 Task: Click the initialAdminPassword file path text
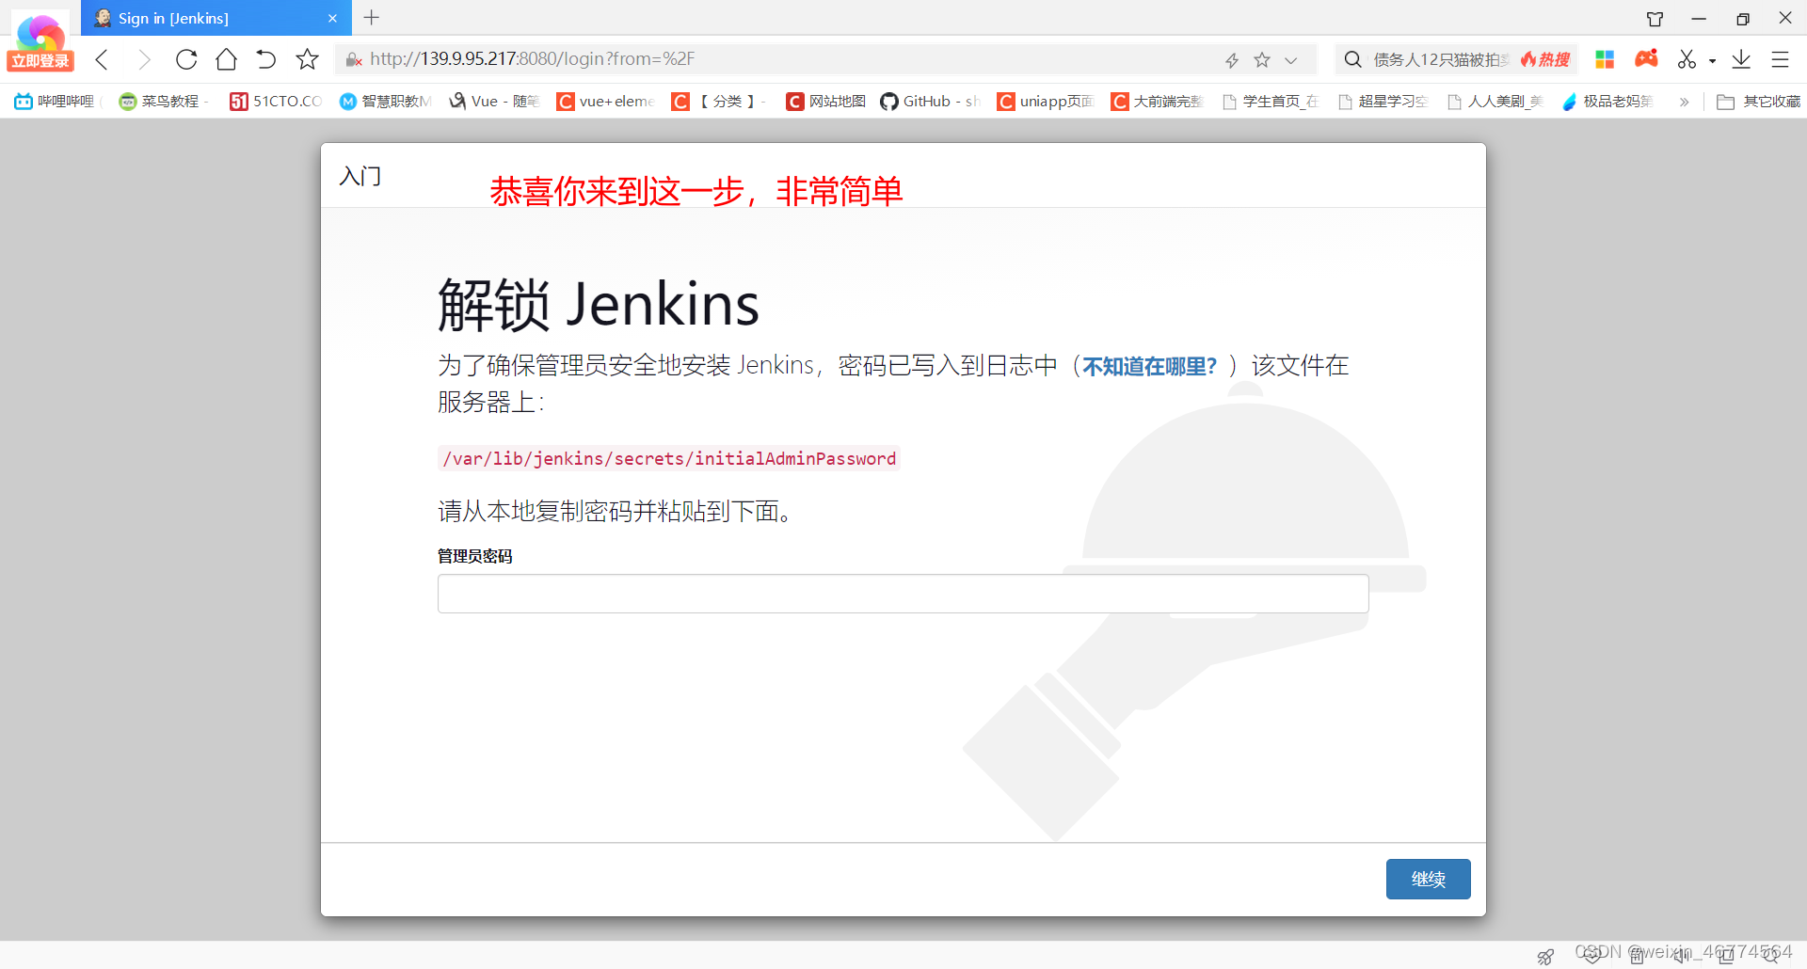(669, 458)
